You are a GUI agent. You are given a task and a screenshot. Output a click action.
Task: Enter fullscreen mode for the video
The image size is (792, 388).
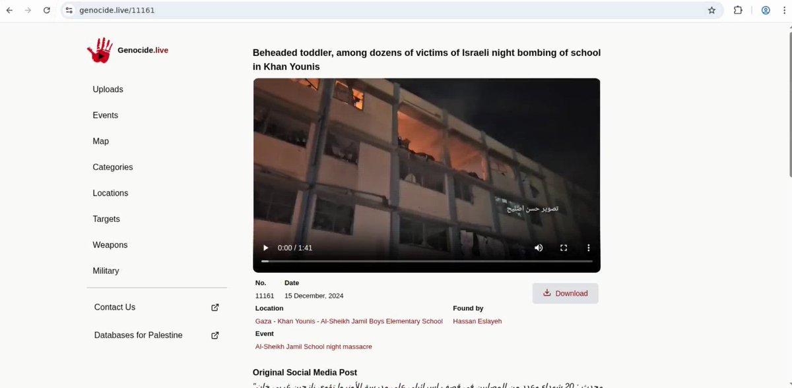(564, 248)
